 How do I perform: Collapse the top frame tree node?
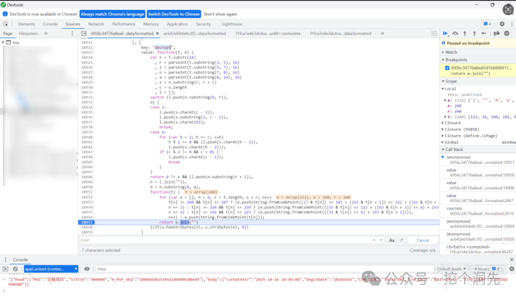tap(3, 42)
